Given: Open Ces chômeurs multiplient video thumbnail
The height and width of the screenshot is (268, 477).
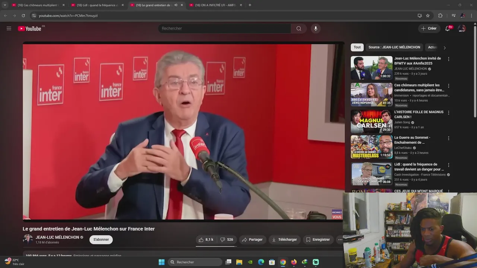Looking at the screenshot, I should (372, 95).
